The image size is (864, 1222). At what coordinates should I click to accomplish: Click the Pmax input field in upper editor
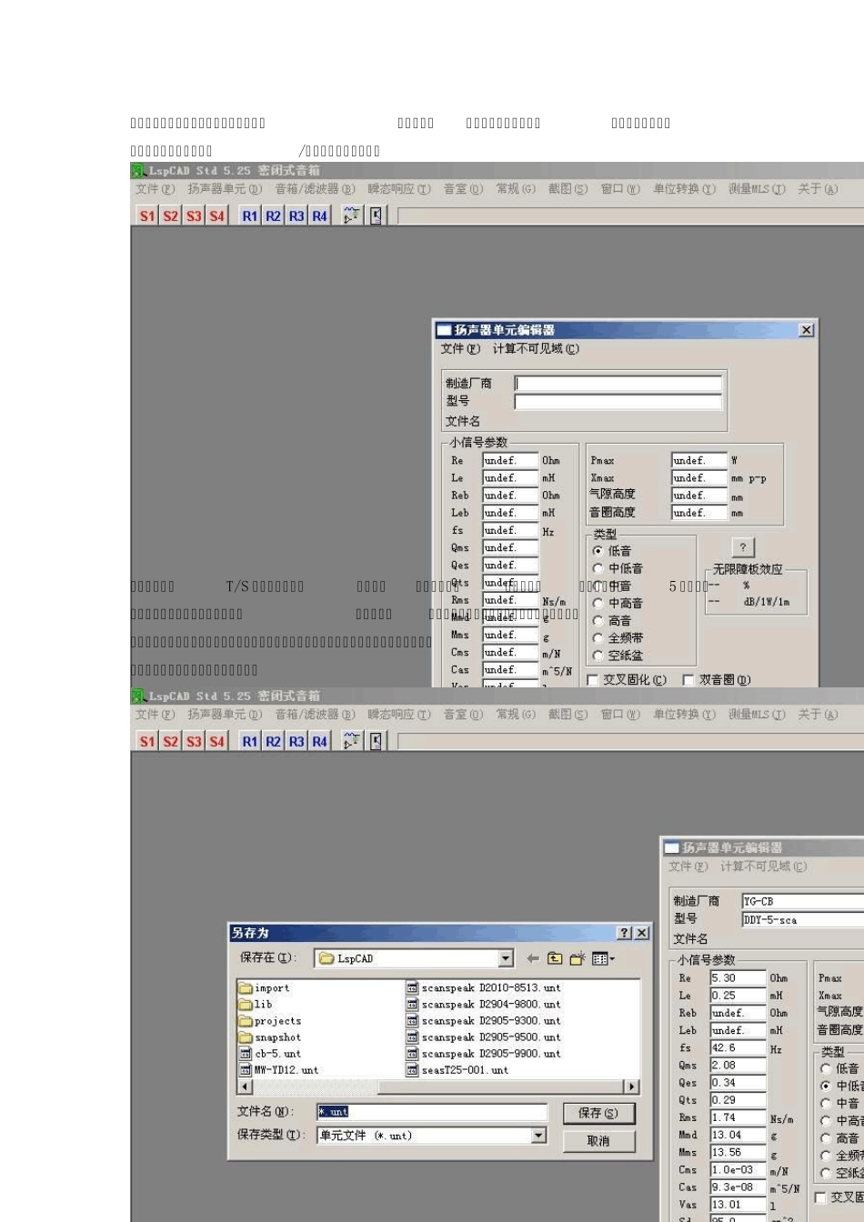699,460
